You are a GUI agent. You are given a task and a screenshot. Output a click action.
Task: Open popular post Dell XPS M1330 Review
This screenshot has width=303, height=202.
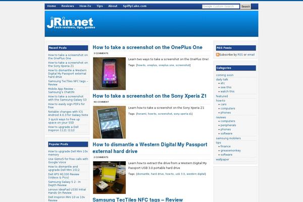pos(64,176)
